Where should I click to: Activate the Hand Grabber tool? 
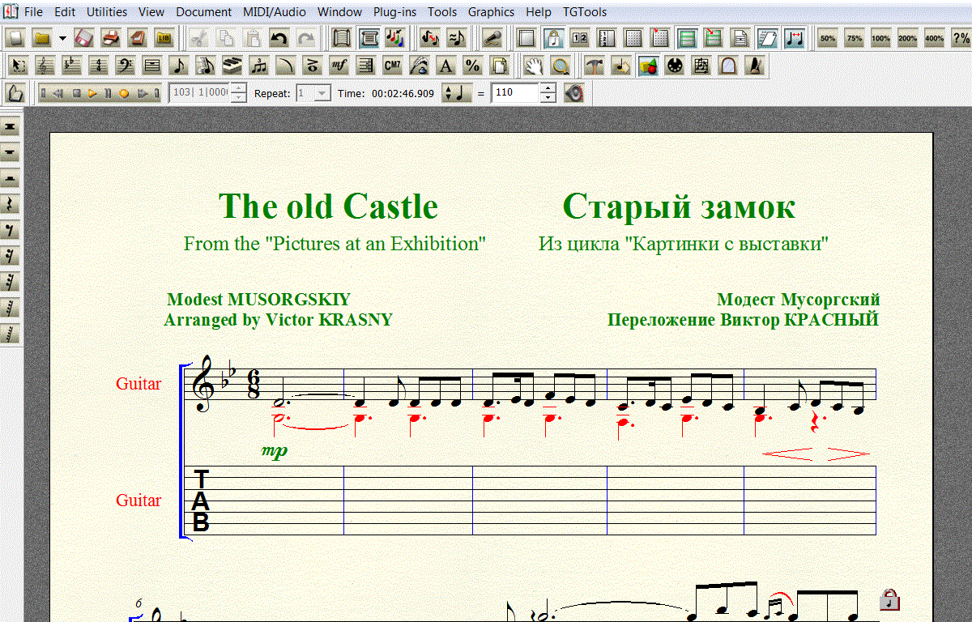tap(533, 65)
